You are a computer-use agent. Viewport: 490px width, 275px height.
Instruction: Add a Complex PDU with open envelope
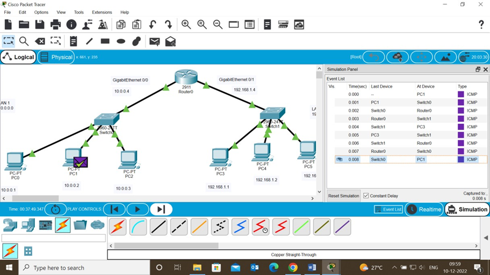[170, 41]
